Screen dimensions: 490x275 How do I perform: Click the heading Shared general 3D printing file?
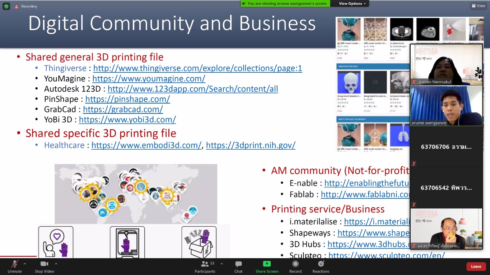tap(94, 57)
